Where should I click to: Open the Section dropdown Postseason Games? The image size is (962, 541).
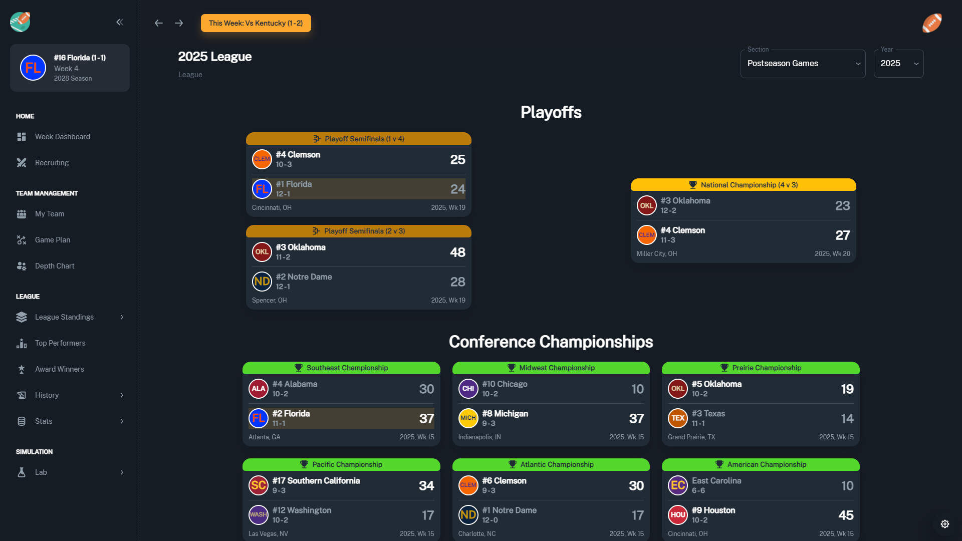[x=803, y=64]
